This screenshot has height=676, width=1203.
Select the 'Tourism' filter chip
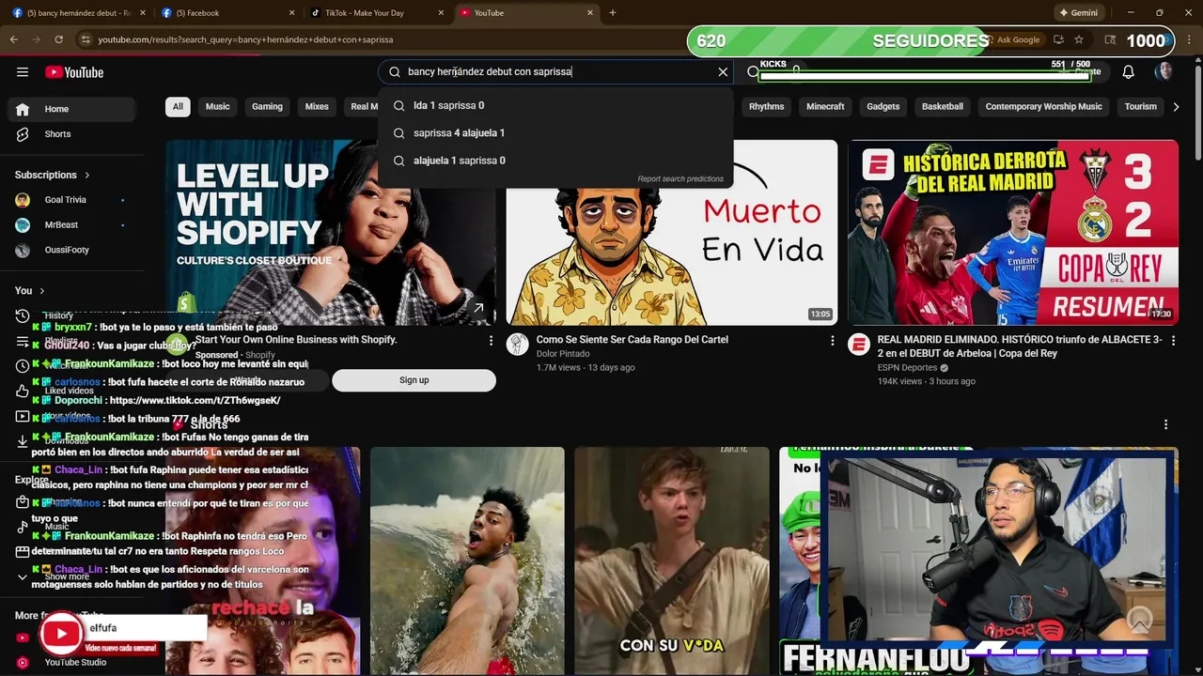point(1141,106)
